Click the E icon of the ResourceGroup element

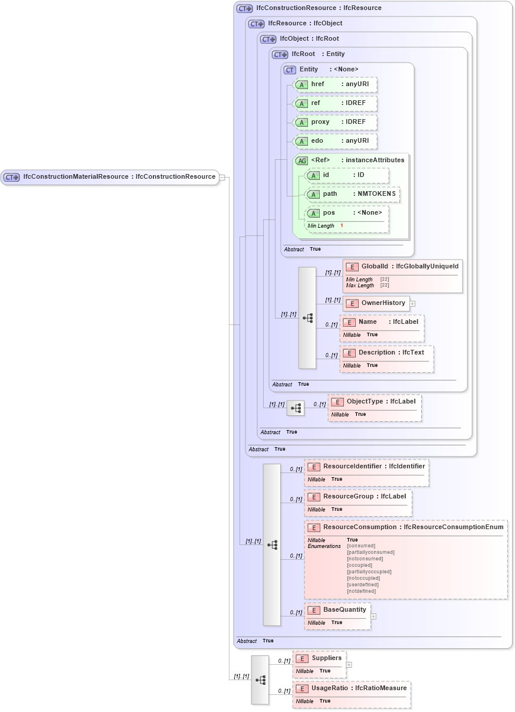[313, 497]
